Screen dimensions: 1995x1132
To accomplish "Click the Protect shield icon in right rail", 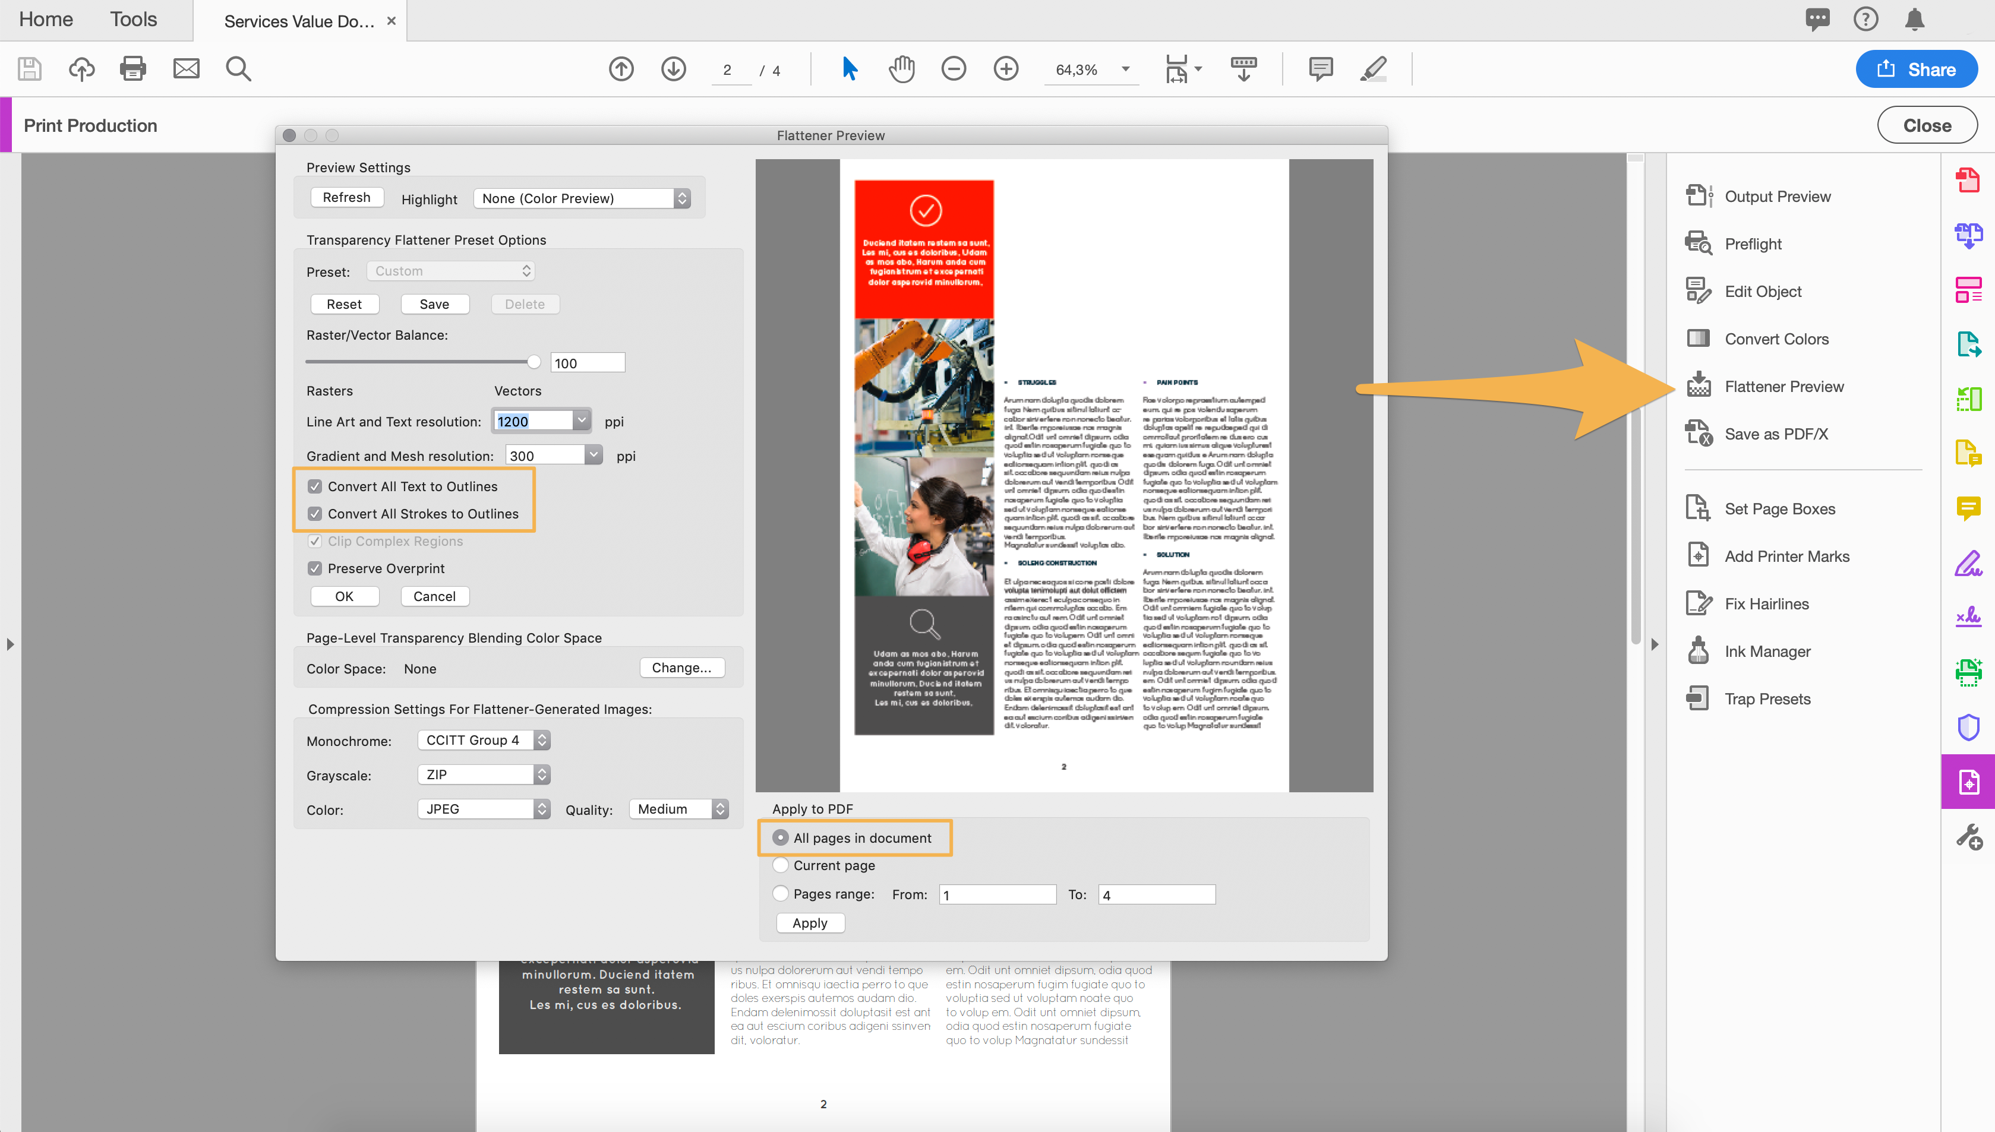I will [x=1968, y=727].
